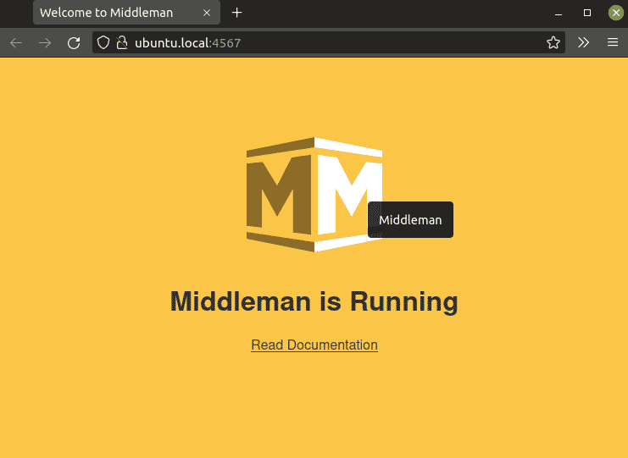Click the ubuntu.local:4567 address bar

click(329, 42)
